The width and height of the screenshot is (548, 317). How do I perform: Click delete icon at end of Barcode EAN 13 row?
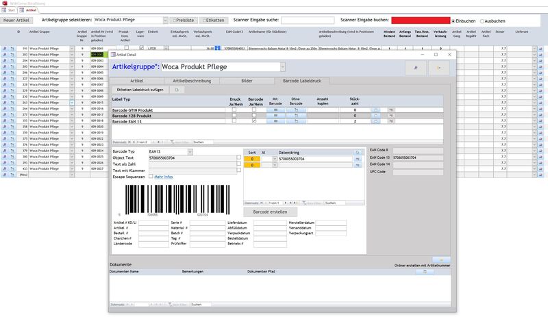pyautogui.click(x=391, y=121)
